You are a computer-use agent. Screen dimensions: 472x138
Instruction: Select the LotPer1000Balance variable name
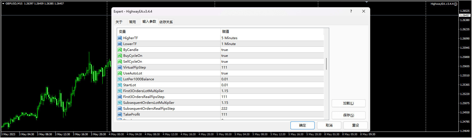click(x=139, y=79)
